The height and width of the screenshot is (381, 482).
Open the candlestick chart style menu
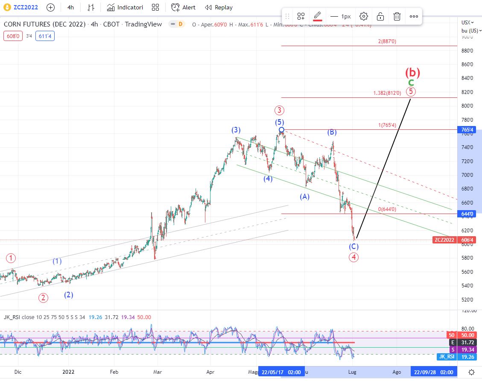91,7
